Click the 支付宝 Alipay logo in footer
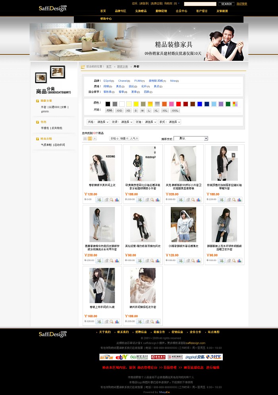Image resolution: width=278 pixels, height=395 pixels. [214, 357]
